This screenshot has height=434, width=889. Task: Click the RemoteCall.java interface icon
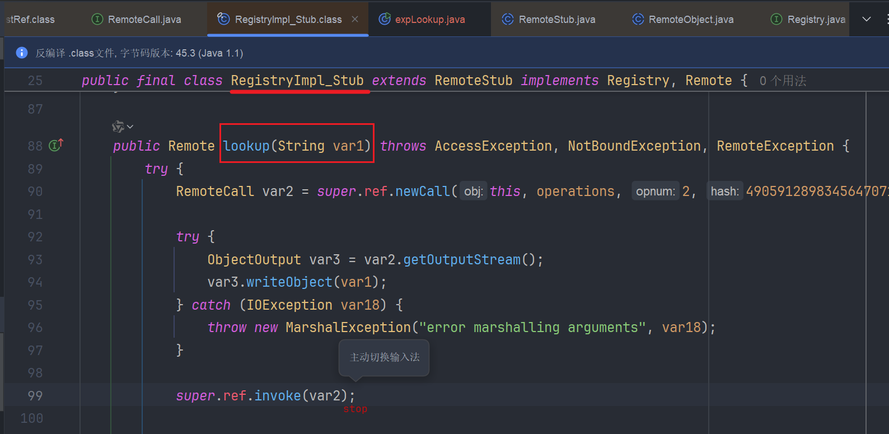(x=97, y=19)
